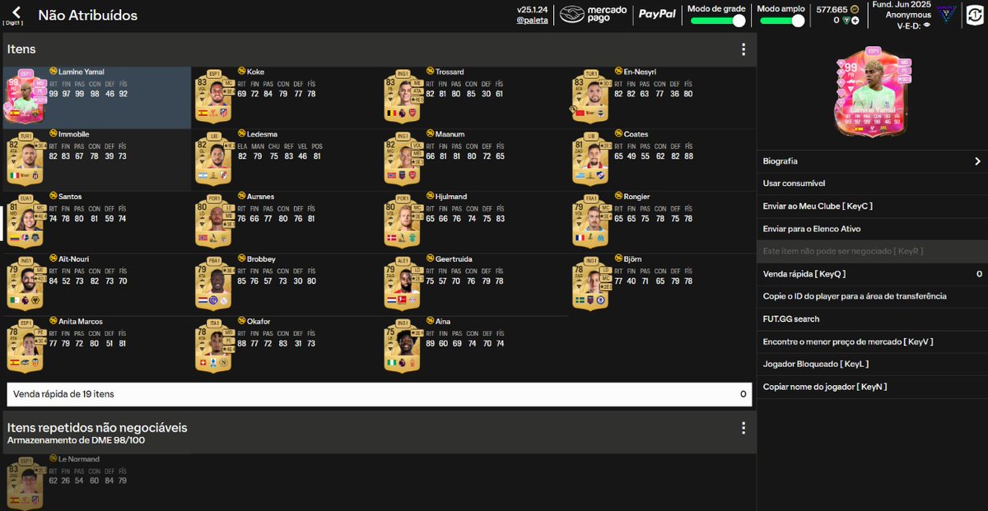Select the Rongier player item
The width and height of the screenshot is (988, 511).
coord(663,223)
